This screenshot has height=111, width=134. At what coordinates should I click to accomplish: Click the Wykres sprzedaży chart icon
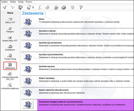tap(28, 81)
